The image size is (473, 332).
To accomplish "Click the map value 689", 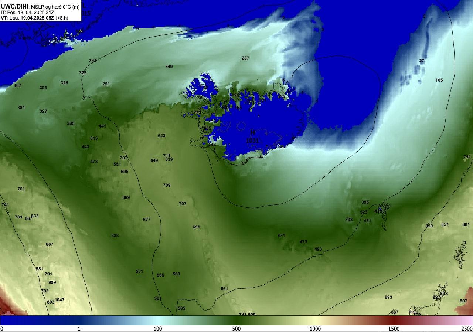I will pyautogui.click(x=126, y=197).
